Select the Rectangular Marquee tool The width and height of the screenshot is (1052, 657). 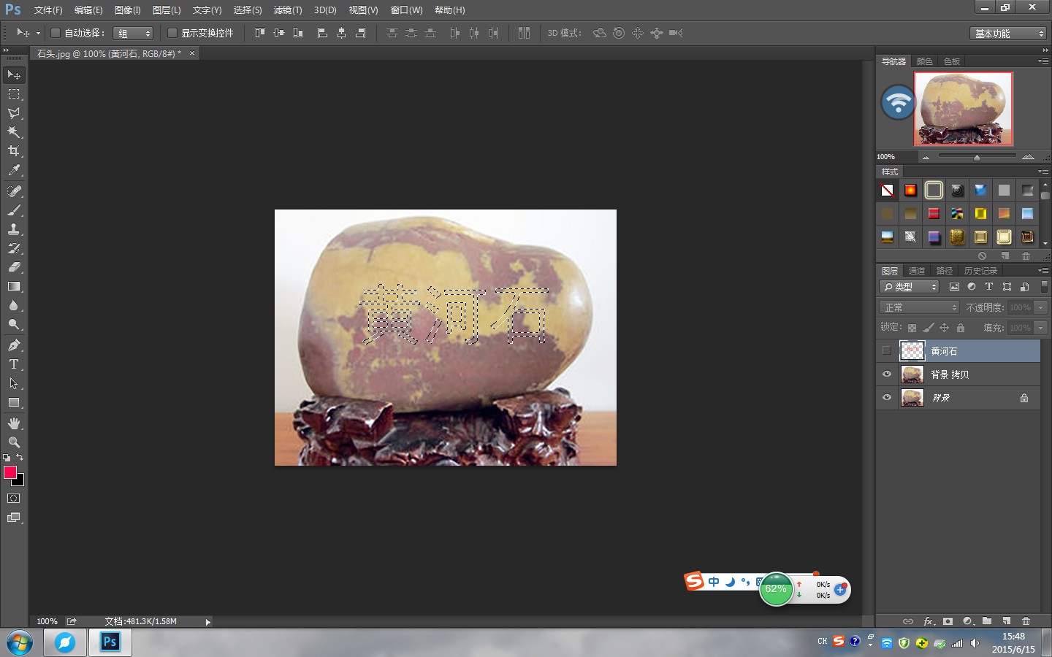click(14, 94)
